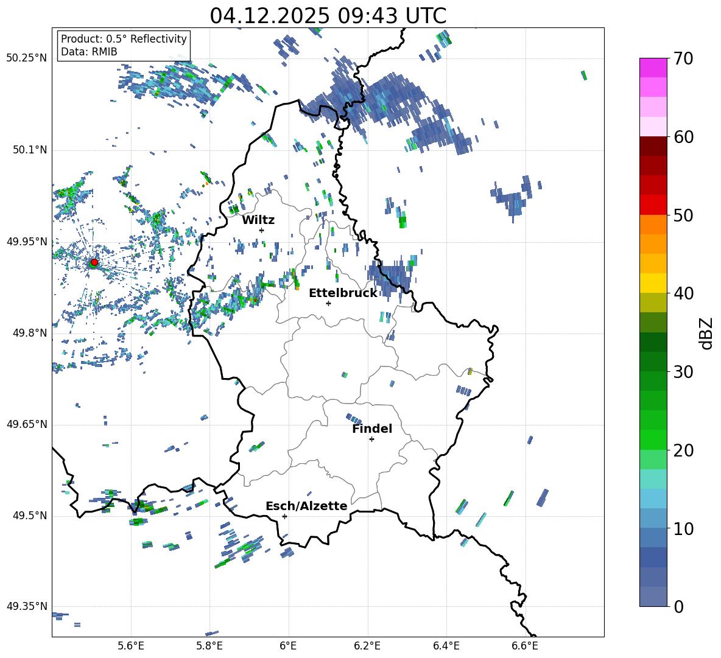
Task: Click the Wiltz station cross marker
Action: (262, 230)
